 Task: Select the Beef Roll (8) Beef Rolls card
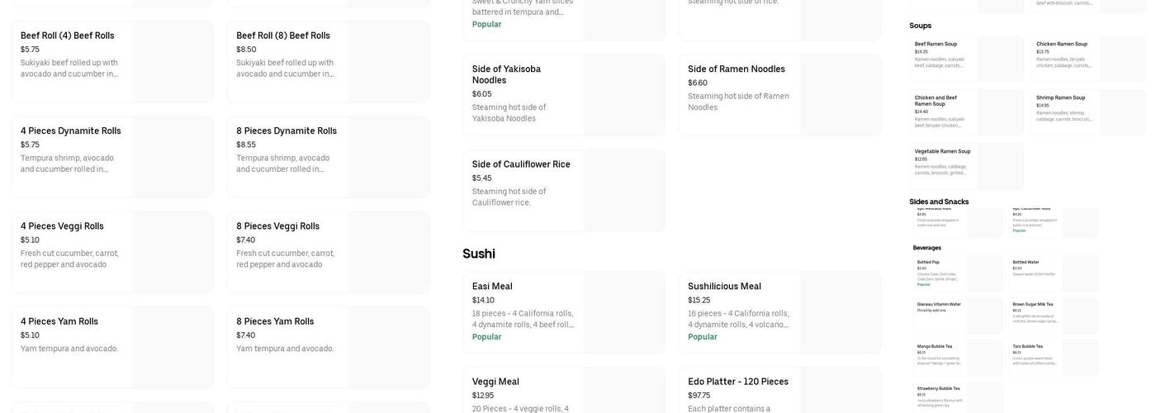(x=328, y=62)
